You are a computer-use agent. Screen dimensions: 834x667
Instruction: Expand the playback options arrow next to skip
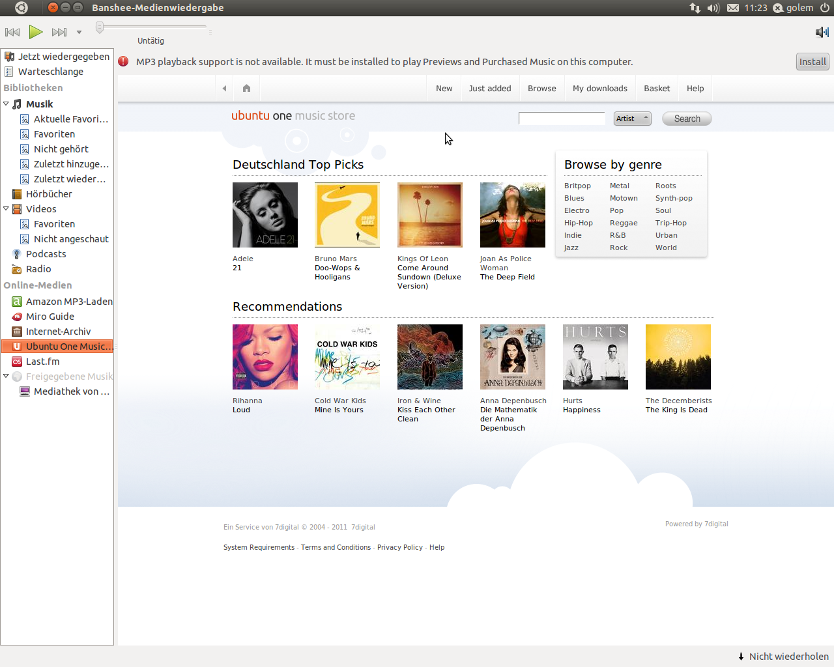coord(79,31)
